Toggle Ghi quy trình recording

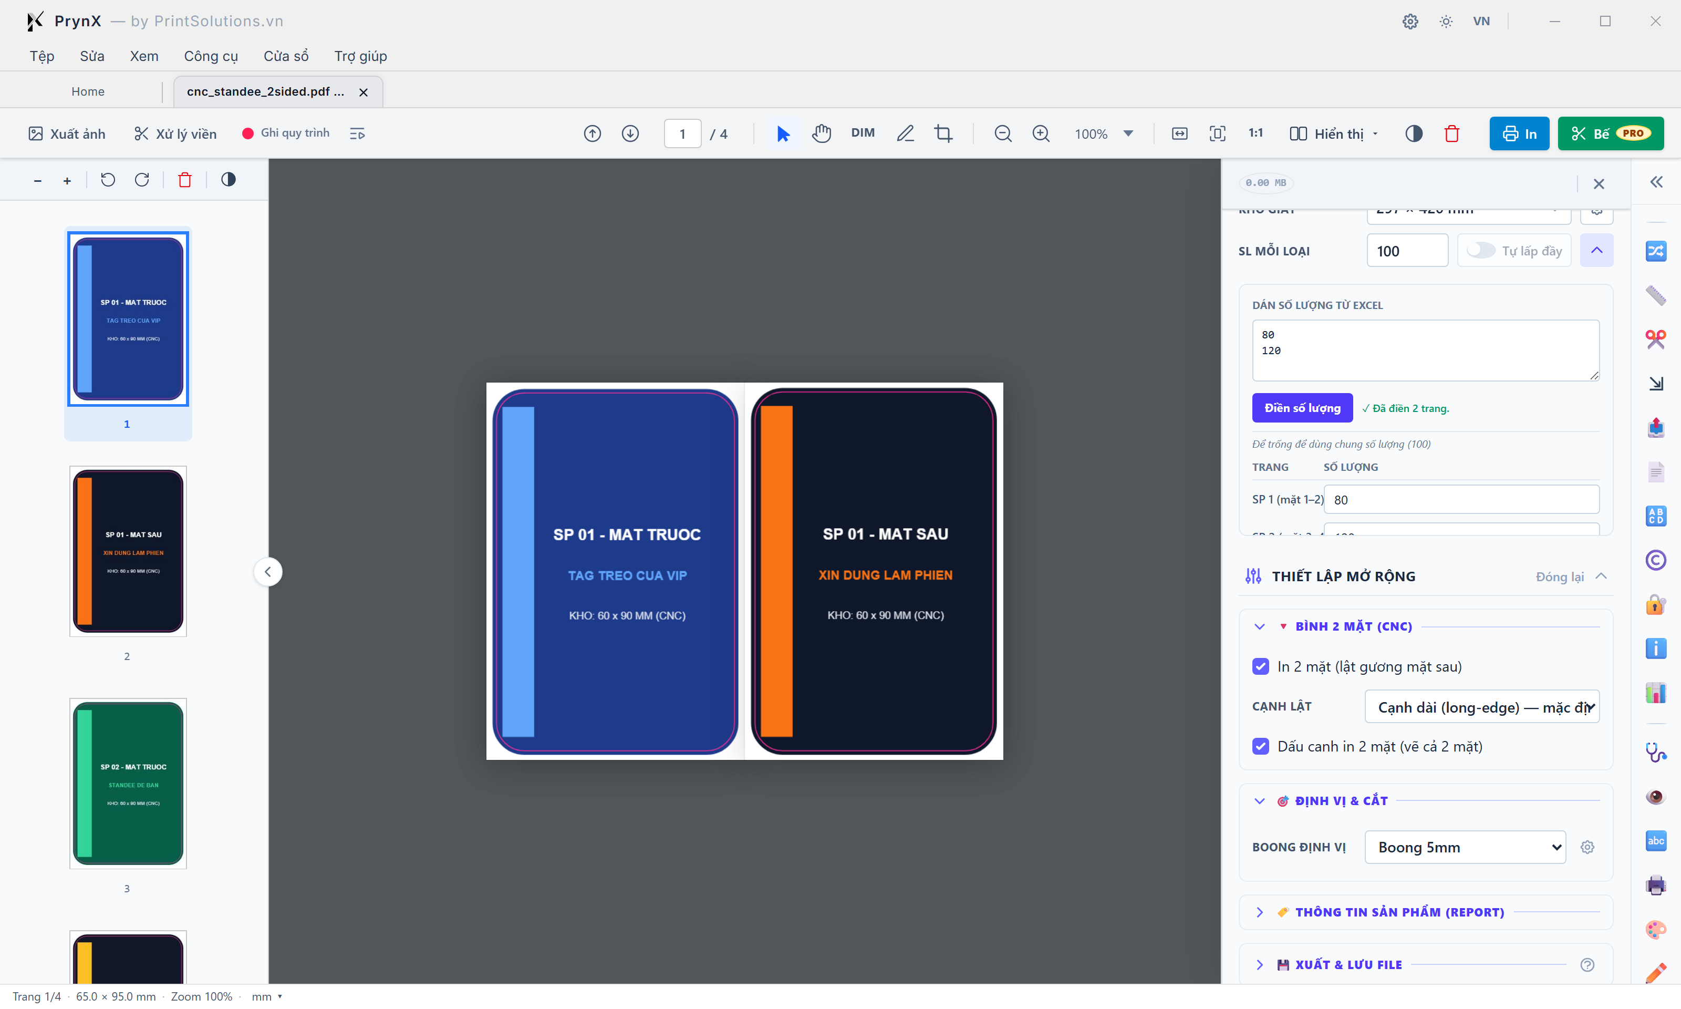click(285, 133)
